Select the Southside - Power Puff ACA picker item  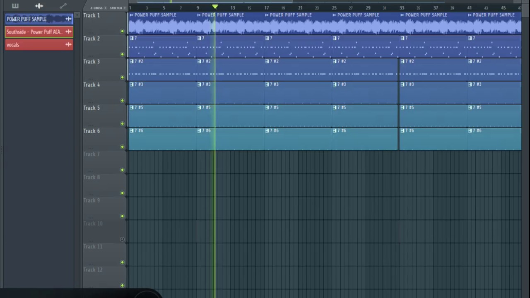[x=39, y=31]
